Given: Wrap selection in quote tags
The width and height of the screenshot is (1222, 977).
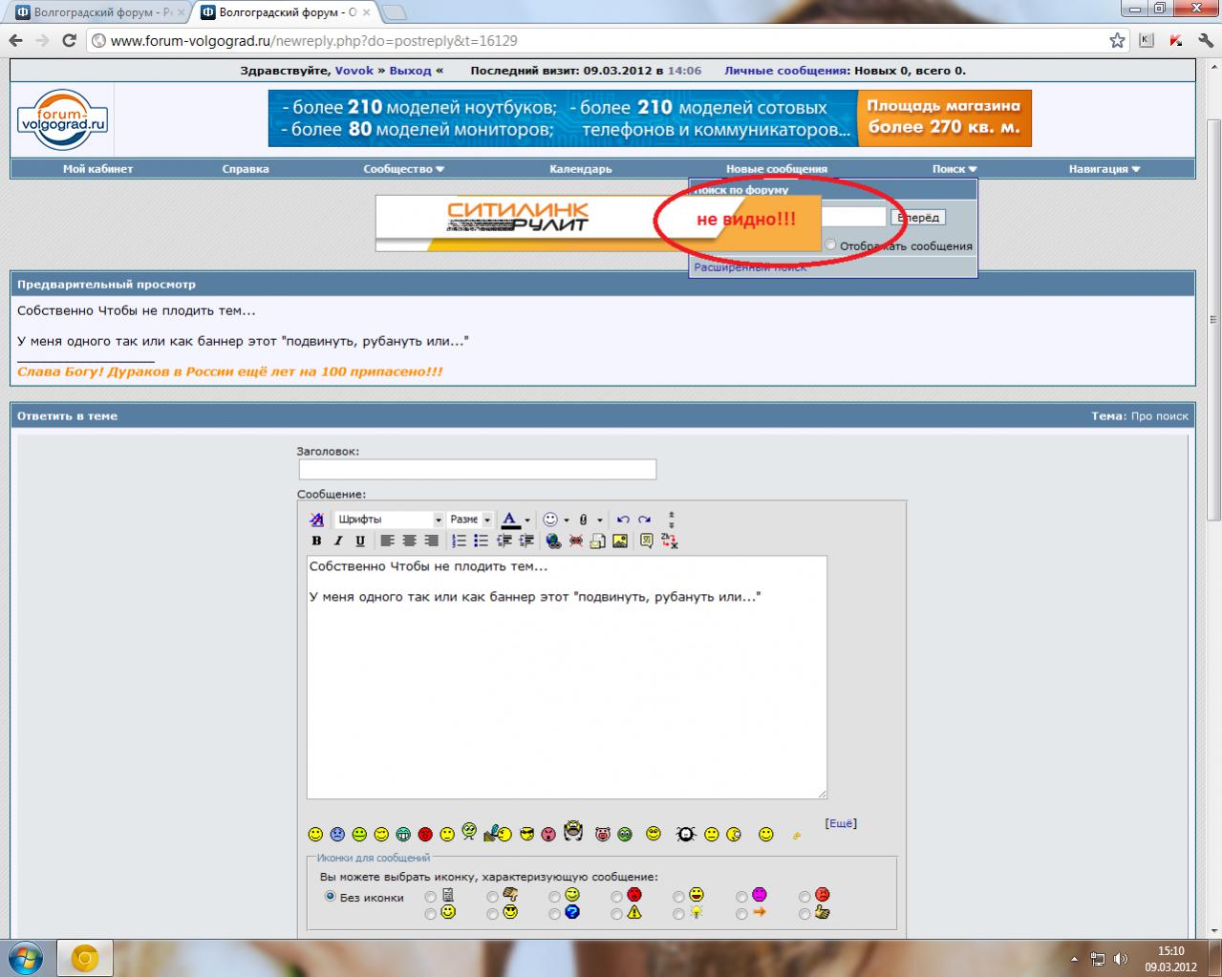Looking at the screenshot, I should tap(646, 541).
